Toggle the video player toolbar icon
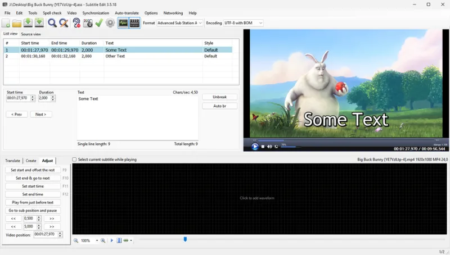Image resolution: width=450 pixels, height=255 pixels. (x=134, y=23)
